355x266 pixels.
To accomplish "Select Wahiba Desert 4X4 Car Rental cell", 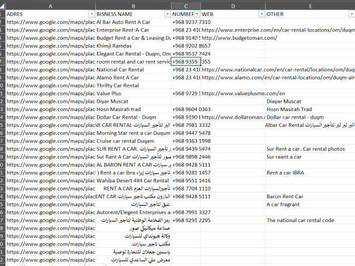I will click(133, 181).
